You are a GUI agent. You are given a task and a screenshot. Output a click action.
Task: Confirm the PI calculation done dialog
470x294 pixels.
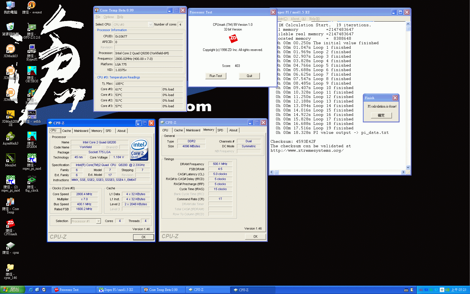(x=381, y=115)
